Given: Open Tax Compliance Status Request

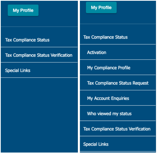Looking at the screenshot, I should (118, 83).
